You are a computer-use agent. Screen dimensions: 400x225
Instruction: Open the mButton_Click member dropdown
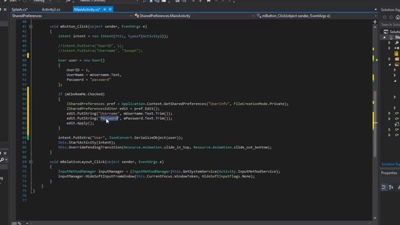(375, 16)
